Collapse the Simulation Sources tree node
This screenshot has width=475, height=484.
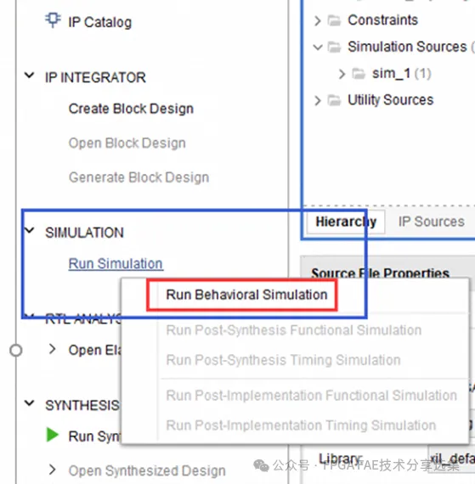(318, 48)
